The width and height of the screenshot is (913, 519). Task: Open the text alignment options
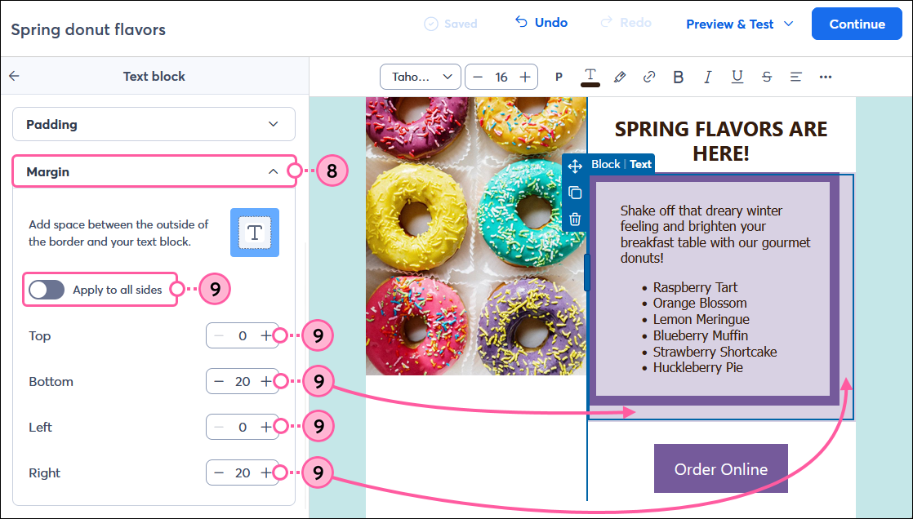tap(796, 77)
